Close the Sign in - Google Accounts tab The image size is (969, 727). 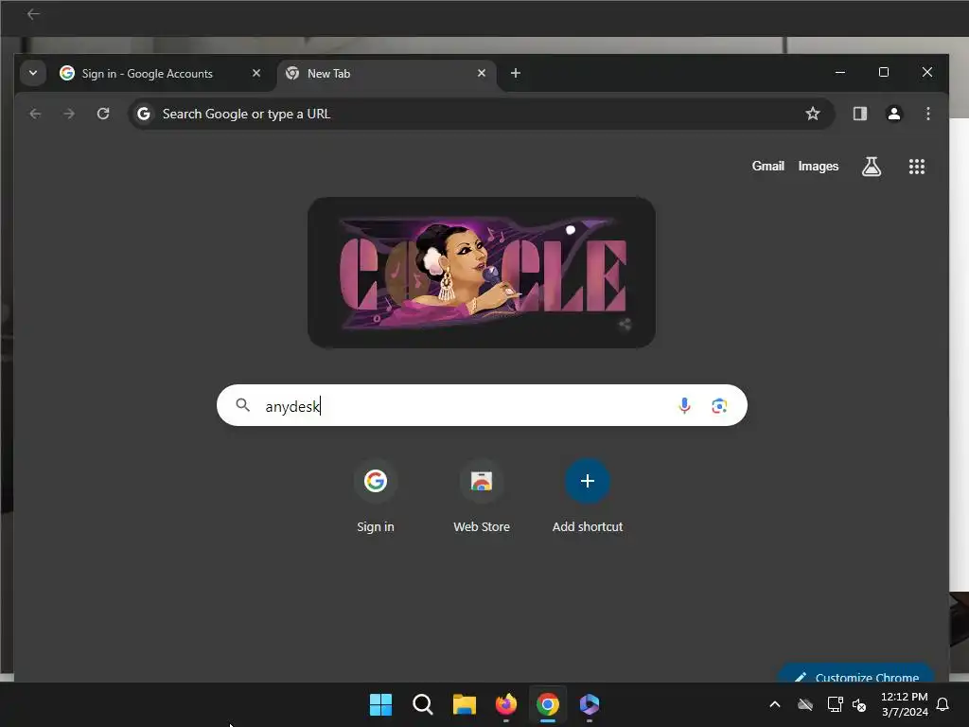255,73
